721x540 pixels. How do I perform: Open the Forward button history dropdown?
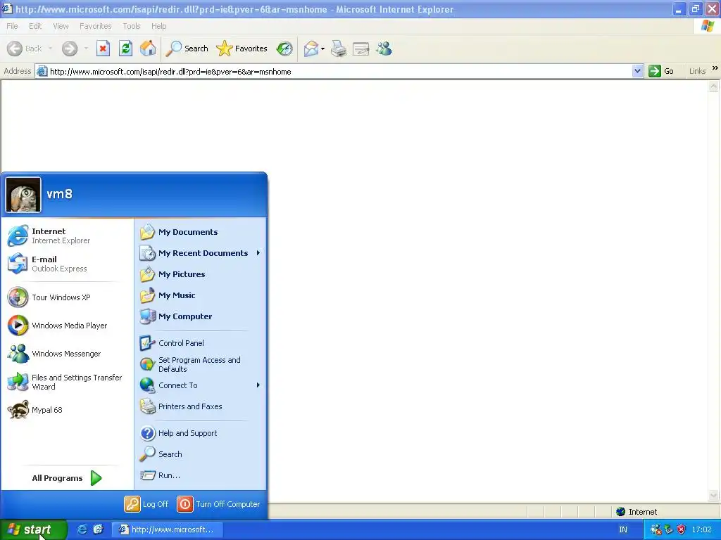(x=86, y=49)
